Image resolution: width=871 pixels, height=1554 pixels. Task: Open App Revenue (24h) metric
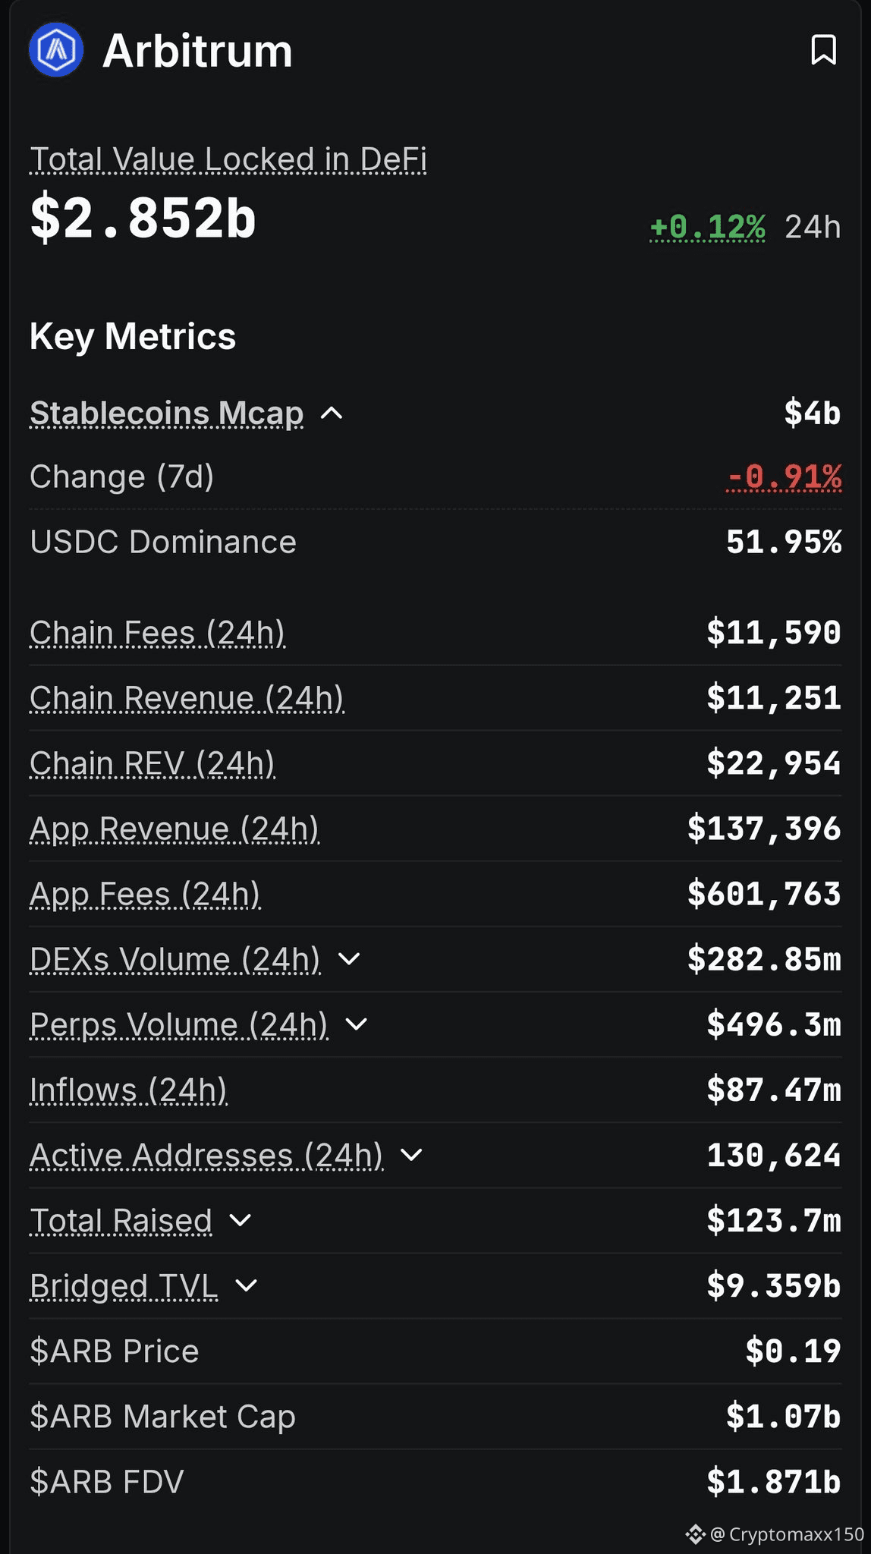(174, 829)
